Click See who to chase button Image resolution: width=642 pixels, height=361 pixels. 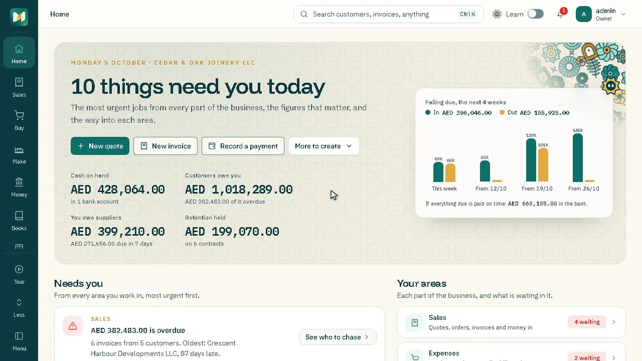(x=337, y=337)
